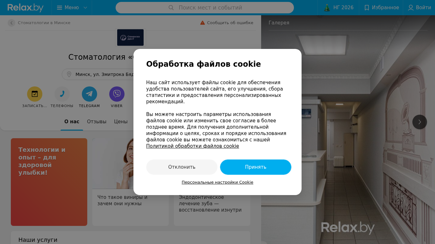Click the Отклонить cookie button
435x244 pixels.
click(182, 167)
